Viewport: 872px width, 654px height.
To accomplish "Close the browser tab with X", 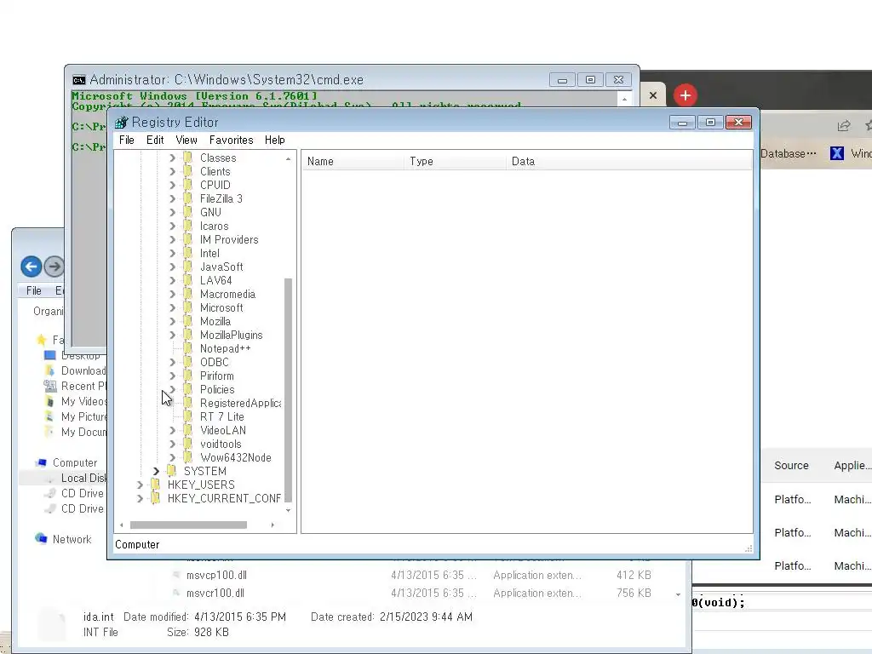I will pyautogui.click(x=653, y=95).
